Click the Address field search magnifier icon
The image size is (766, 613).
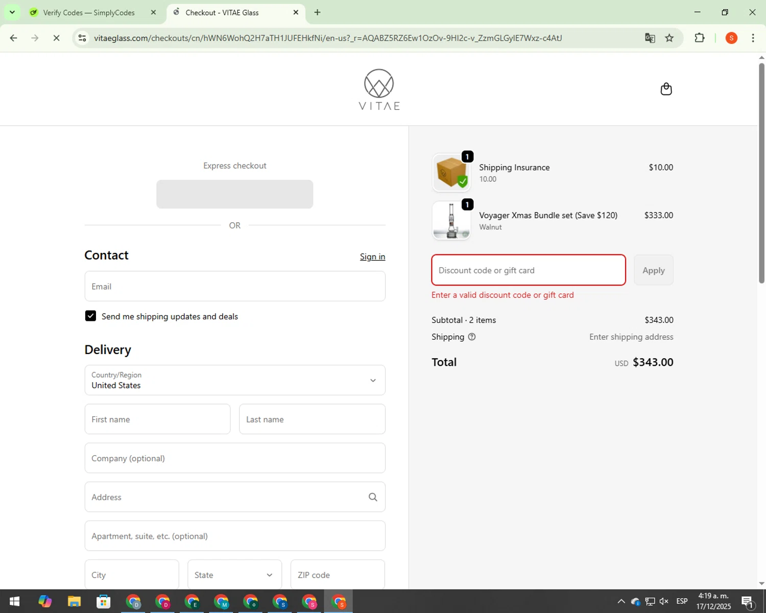(373, 497)
